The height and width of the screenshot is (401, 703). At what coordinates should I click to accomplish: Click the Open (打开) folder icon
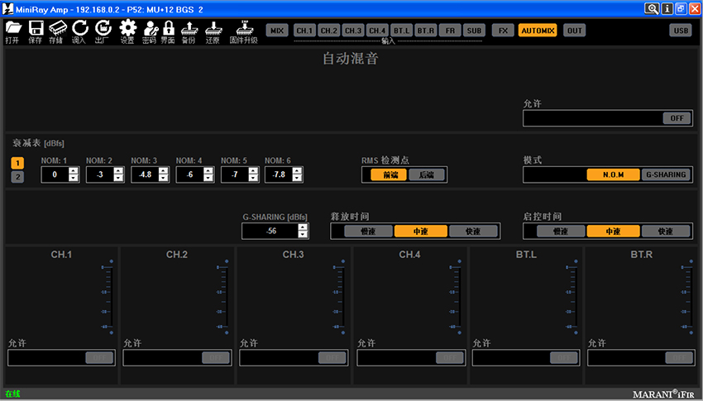click(x=12, y=30)
